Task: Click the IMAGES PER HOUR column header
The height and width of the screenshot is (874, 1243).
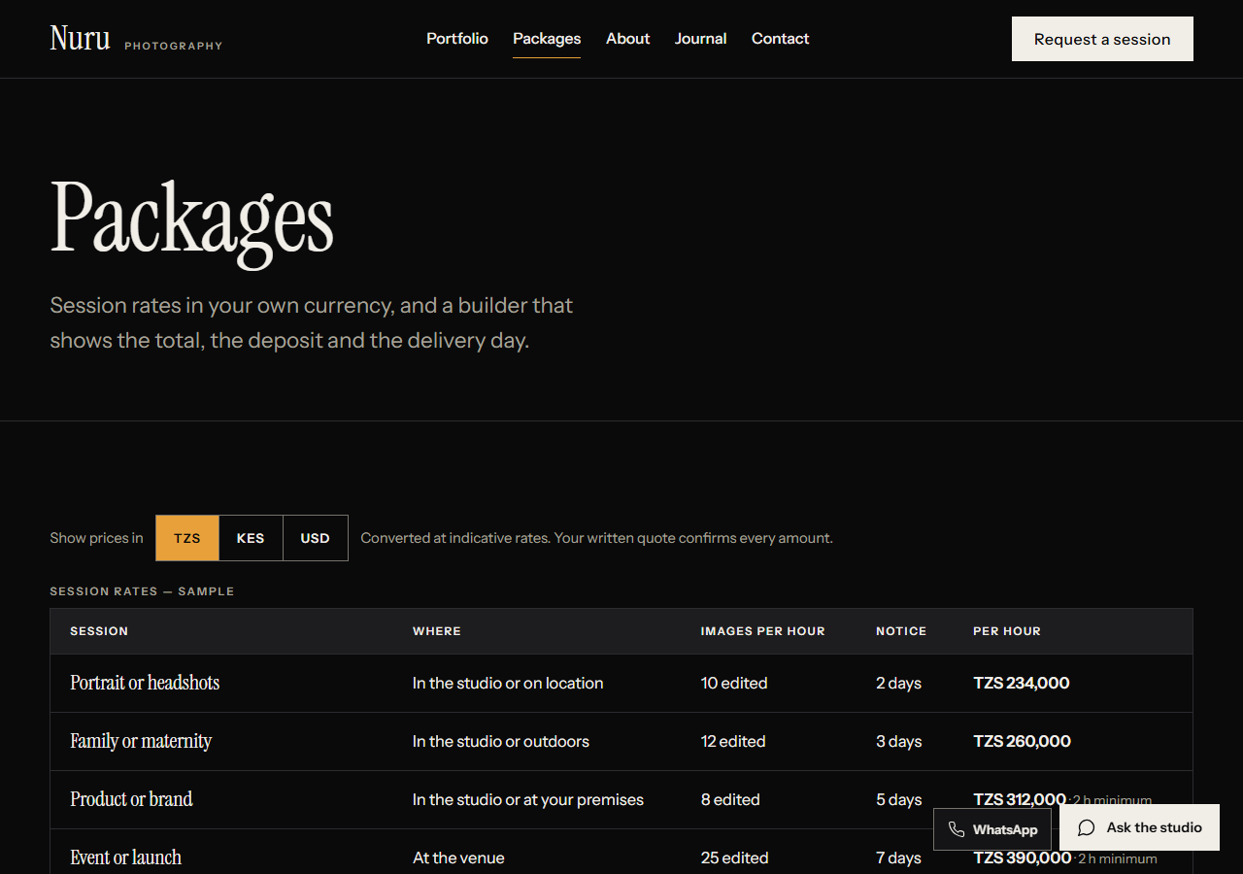Action: click(x=763, y=631)
